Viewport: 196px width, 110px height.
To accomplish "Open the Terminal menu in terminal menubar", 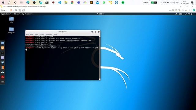I will coord(49,35).
